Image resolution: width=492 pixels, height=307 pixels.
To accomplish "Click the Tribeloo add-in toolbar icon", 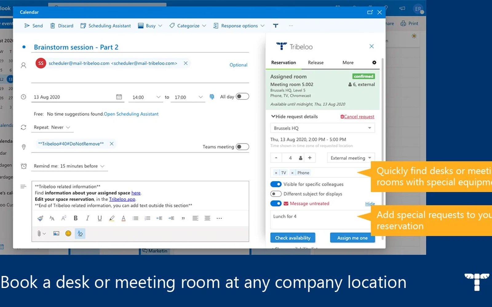I will coord(276,26).
